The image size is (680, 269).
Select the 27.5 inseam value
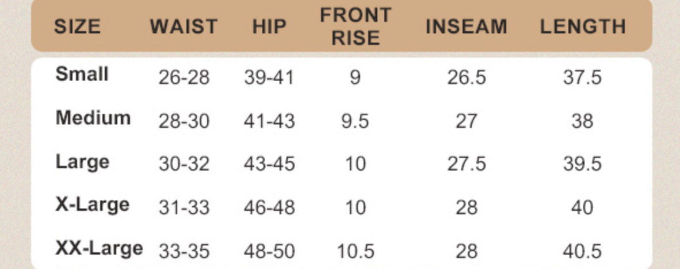(x=466, y=164)
